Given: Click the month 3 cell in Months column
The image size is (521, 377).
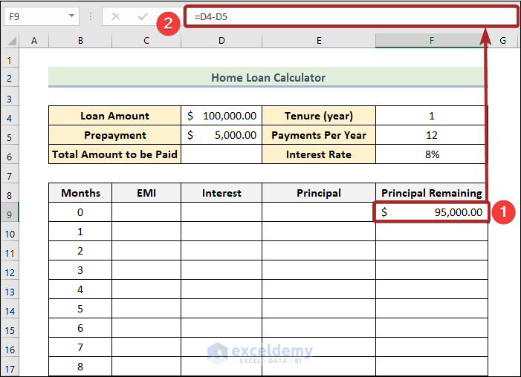Looking at the screenshot, I should pyautogui.click(x=80, y=270).
